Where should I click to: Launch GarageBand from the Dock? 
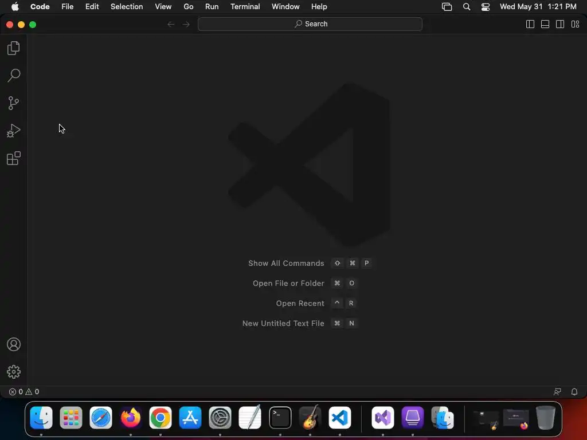310,417
